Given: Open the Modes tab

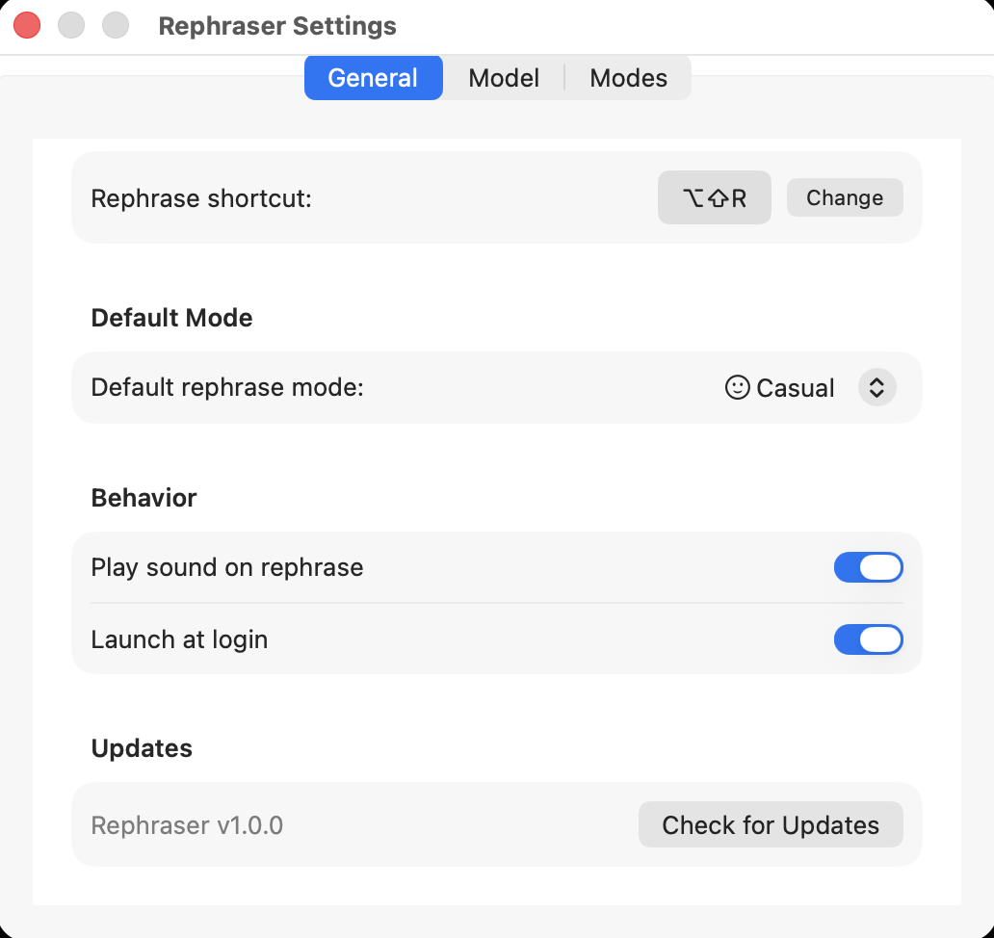Looking at the screenshot, I should tap(628, 78).
